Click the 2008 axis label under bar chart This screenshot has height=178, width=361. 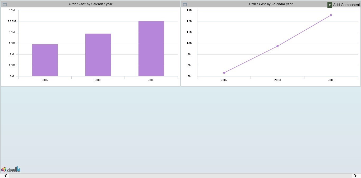pos(98,80)
